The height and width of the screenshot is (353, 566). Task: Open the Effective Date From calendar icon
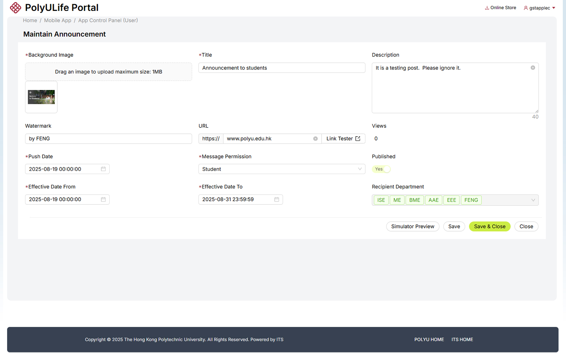pos(103,199)
